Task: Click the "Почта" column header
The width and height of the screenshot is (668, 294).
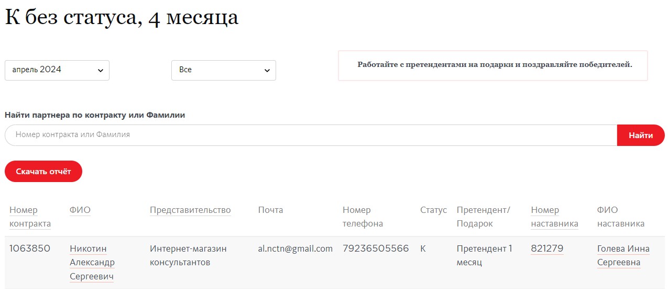Action: tap(270, 210)
